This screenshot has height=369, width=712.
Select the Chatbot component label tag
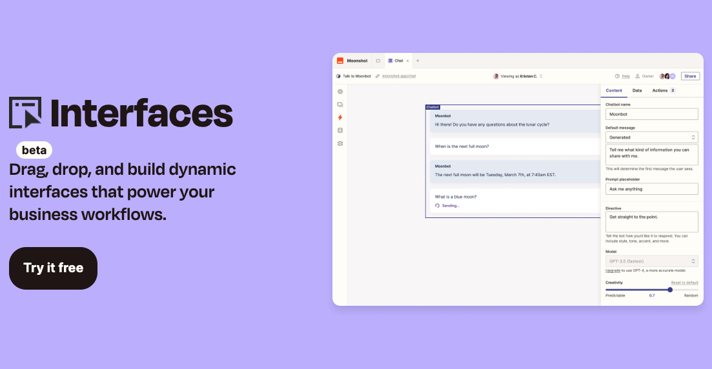tap(432, 107)
